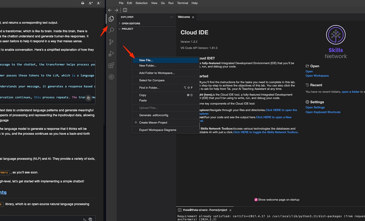Click the Open Workspace link
The width and height of the screenshot is (365, 221).
pos(317,76)
